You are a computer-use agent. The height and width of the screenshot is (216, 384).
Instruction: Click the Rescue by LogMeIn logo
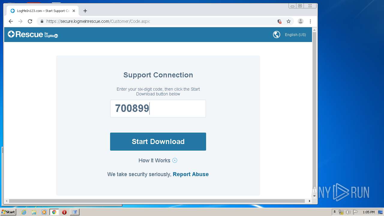pos(33,34)
